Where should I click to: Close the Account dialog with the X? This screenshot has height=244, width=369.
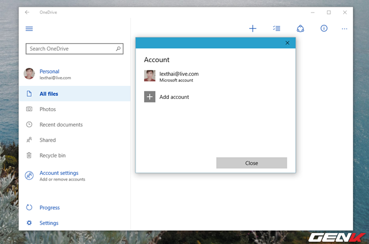pos(287,43)
